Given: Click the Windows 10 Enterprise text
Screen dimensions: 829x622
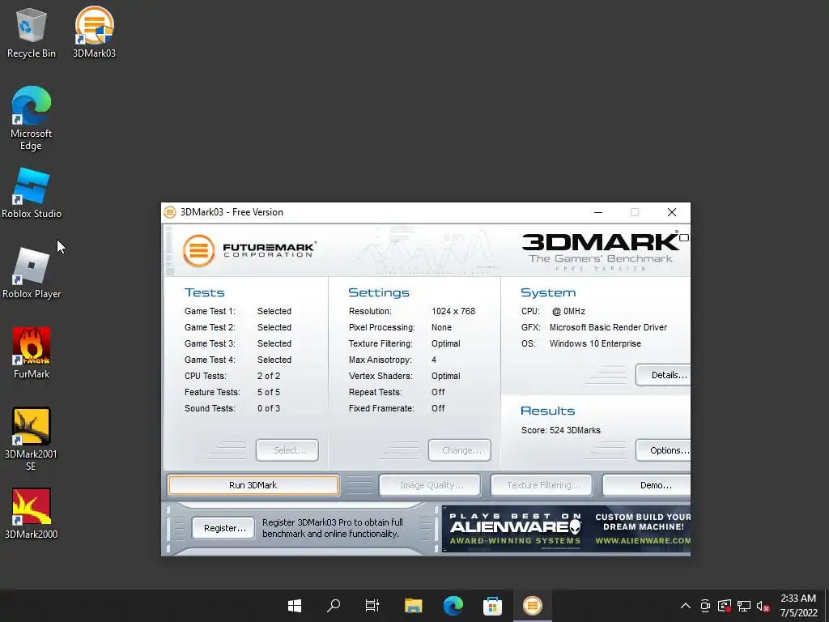Looking at the screenshot, I should [x=595, y=343].
